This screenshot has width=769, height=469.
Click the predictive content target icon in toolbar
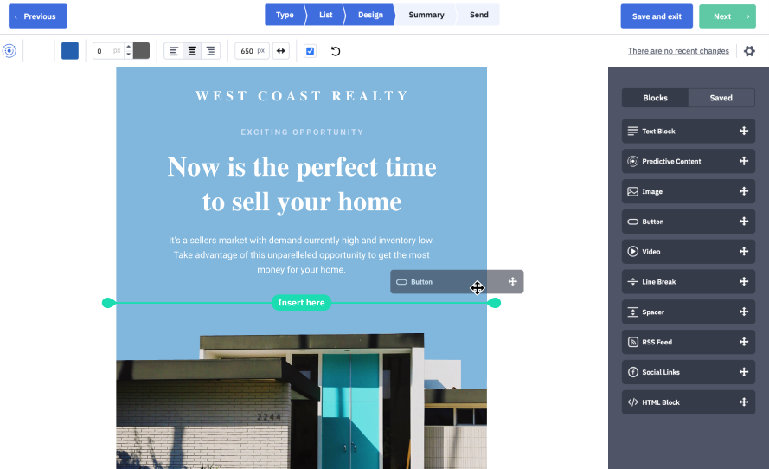pos(10,50)
